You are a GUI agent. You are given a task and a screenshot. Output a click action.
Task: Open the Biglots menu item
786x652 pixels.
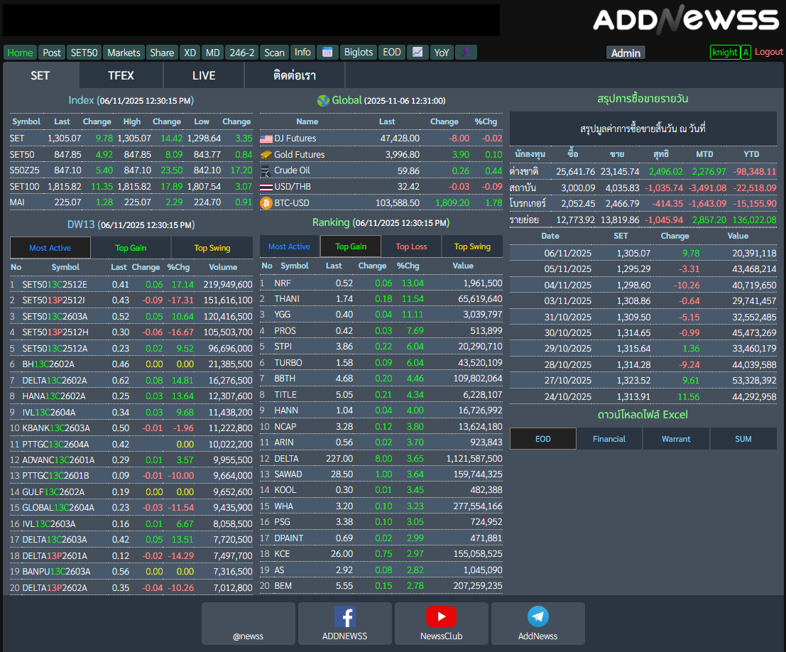[x=358, y=53]
